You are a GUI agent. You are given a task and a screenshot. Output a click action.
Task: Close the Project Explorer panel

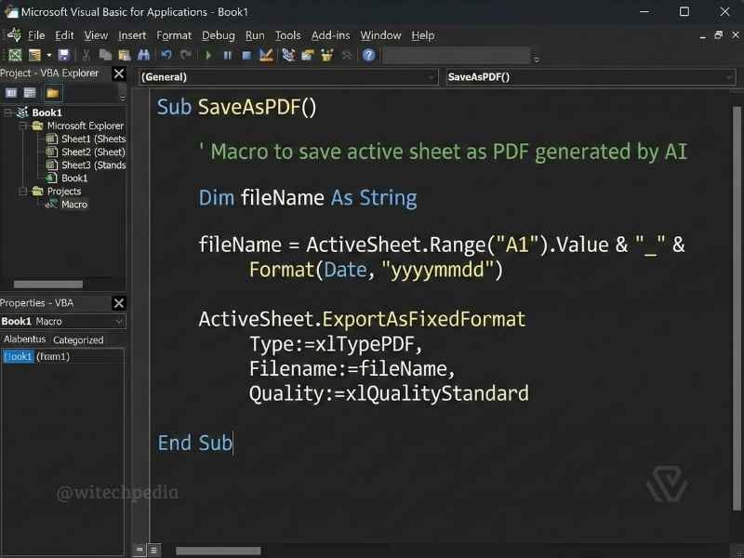pos(119,73)
